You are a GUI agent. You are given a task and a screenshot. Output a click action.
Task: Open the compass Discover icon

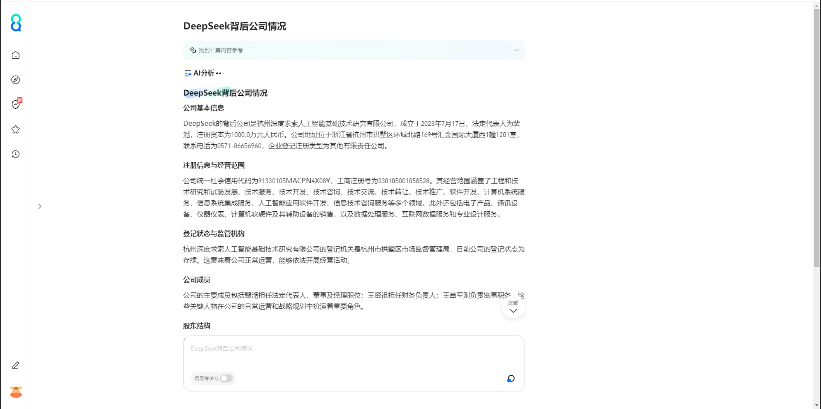click(15, 80)
